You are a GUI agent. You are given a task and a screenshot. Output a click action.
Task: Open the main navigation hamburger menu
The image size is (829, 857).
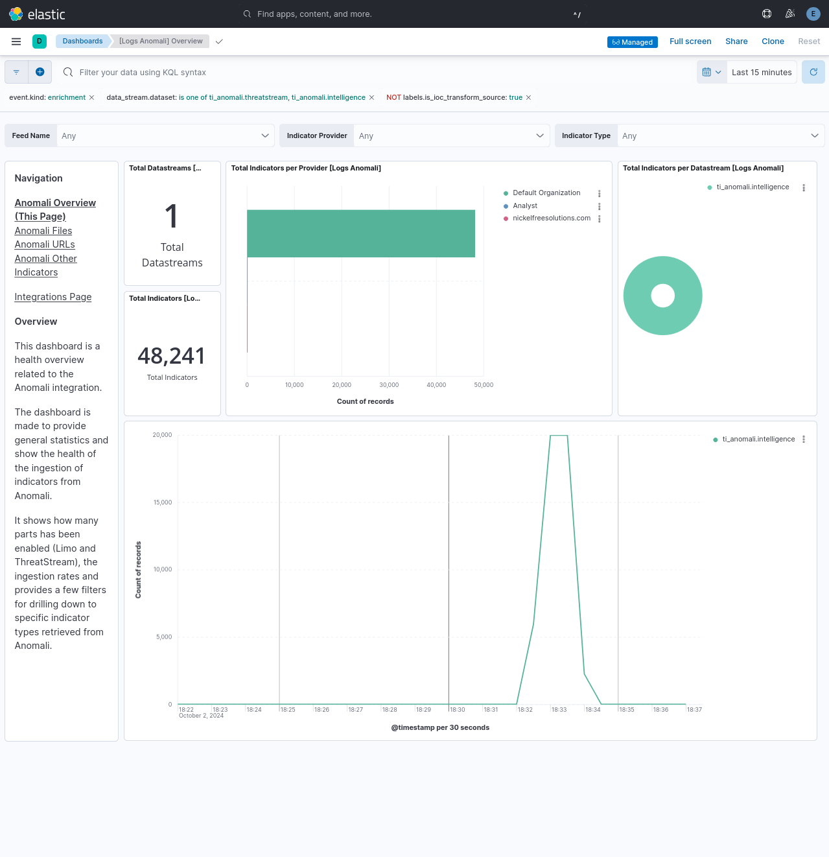[16, 41]
